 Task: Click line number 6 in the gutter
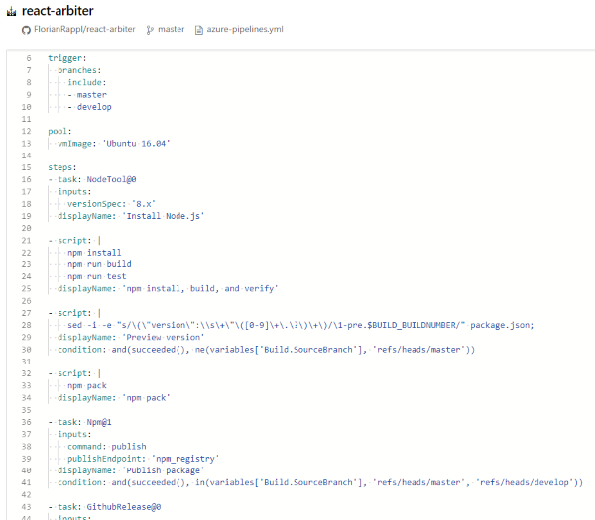tap(29, 58)
